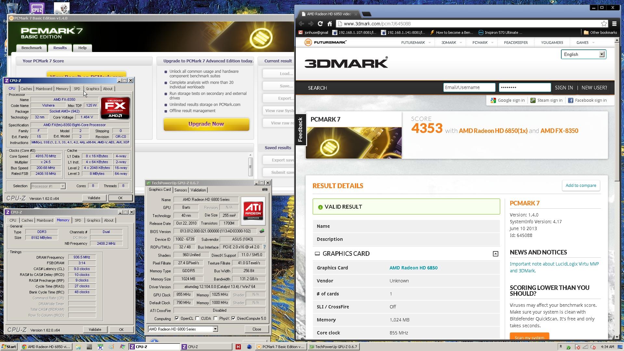Expand the 3DMARK nav menu arrow

pyautogui.click(x=461, y=43)
